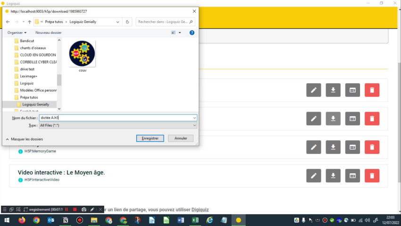This screenshot has width=401, height=226.
Task: Click the blue help icon in save dialog
Action: pyautogui.click(x=192, y=32)
